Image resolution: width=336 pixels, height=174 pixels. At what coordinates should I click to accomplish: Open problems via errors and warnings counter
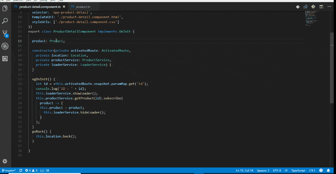click(x=31, y=170)
